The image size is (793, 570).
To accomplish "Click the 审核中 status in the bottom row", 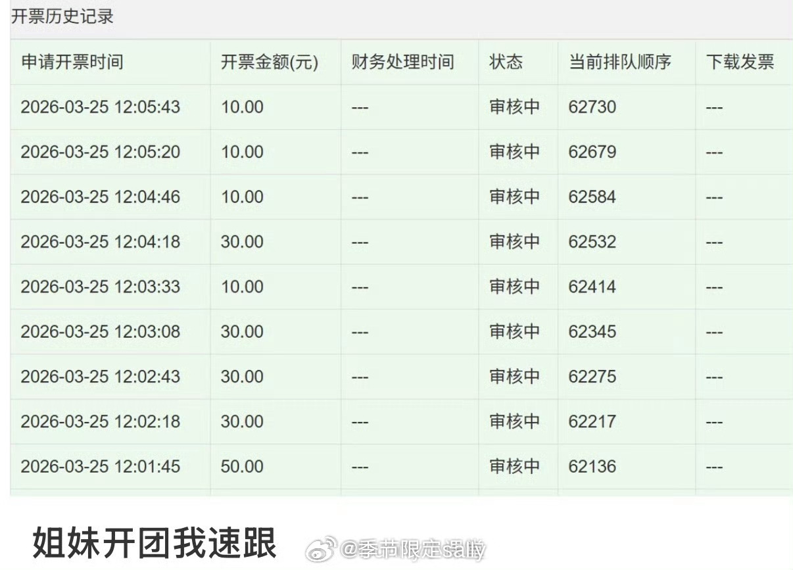I will pos(512,466).
